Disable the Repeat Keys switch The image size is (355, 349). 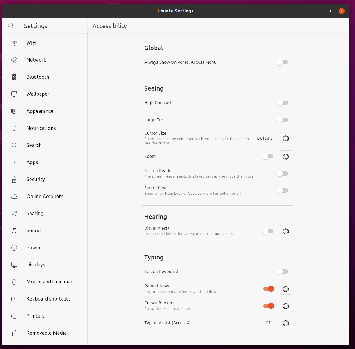[268, 289]
